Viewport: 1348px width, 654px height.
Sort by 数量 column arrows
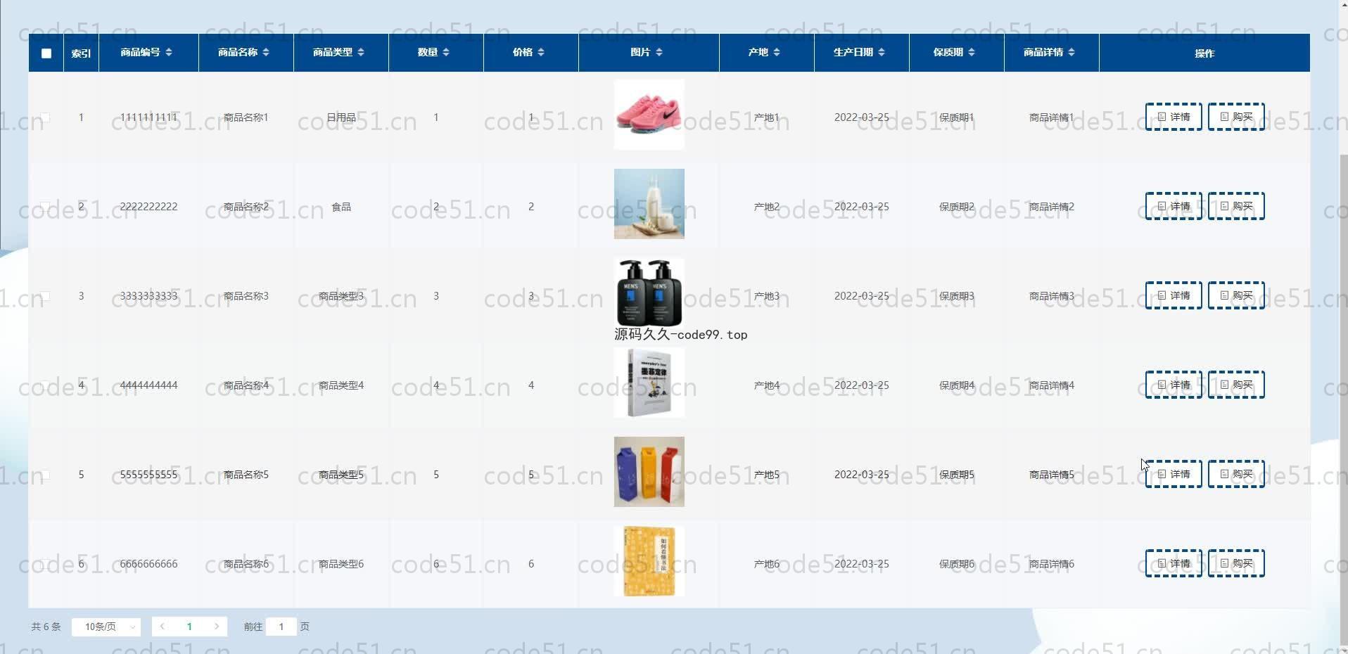click(x=446, y=52)
